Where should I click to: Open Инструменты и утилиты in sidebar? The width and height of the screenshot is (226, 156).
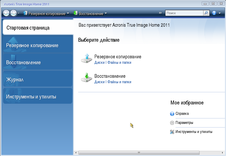click(38, 97)
